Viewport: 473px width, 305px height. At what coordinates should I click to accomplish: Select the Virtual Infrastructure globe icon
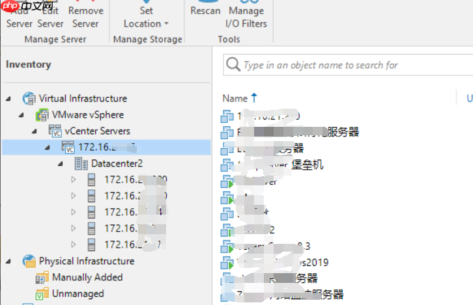pyautogui.click(x=29, y=98)
